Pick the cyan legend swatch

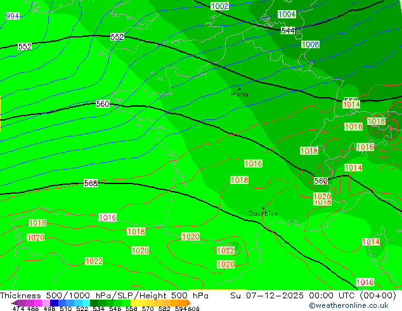(86, 303)
